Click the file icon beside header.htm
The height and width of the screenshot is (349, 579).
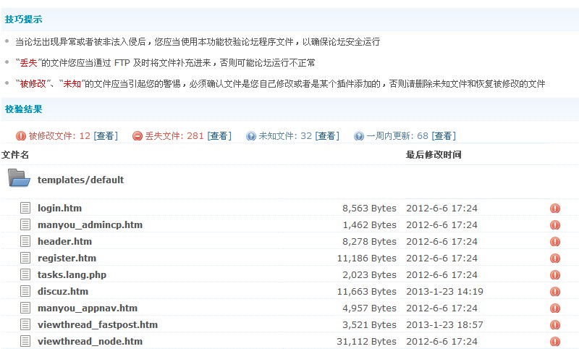point(26,242)
